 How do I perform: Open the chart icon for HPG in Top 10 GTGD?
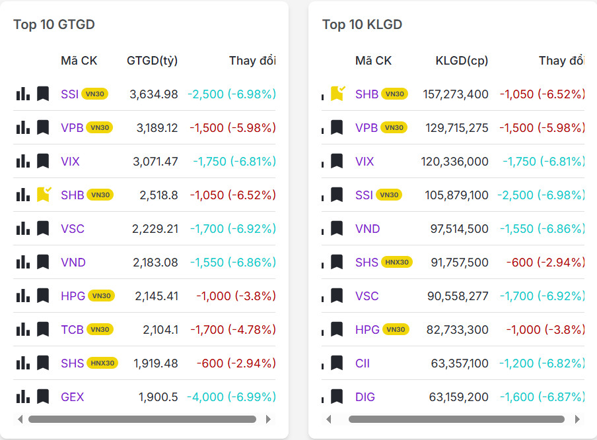tap(23, 296)
